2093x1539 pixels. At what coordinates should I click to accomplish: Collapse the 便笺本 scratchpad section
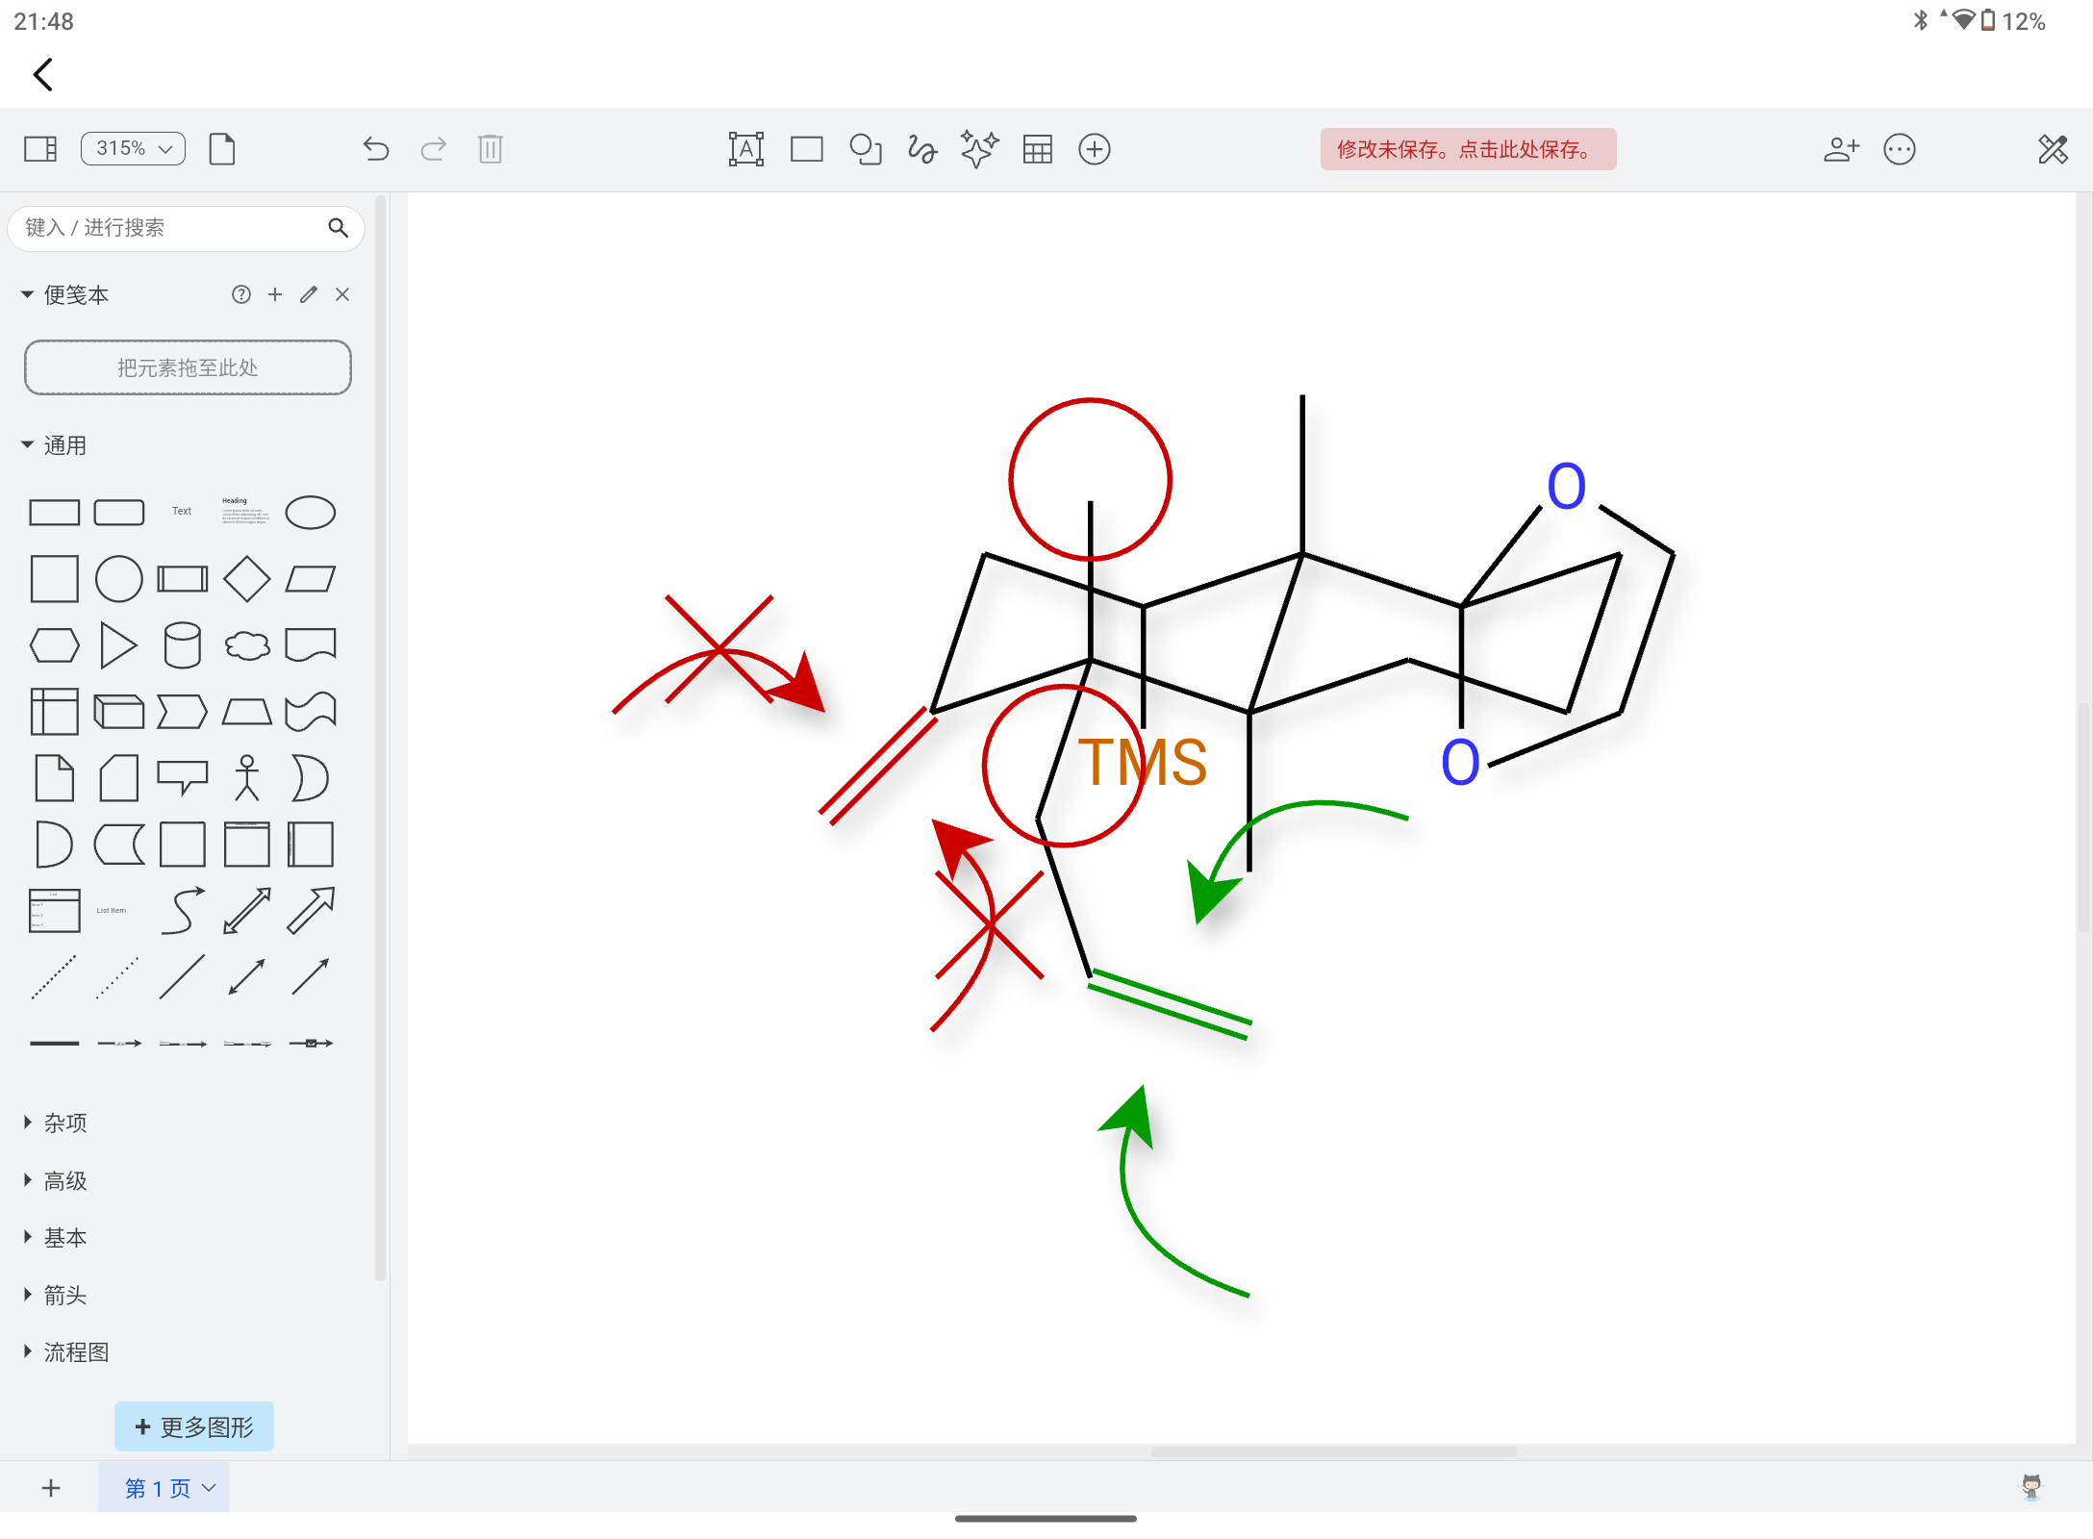pos(64,294)
